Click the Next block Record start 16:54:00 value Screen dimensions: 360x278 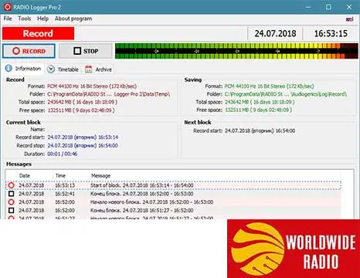click(x=260, y=131)
